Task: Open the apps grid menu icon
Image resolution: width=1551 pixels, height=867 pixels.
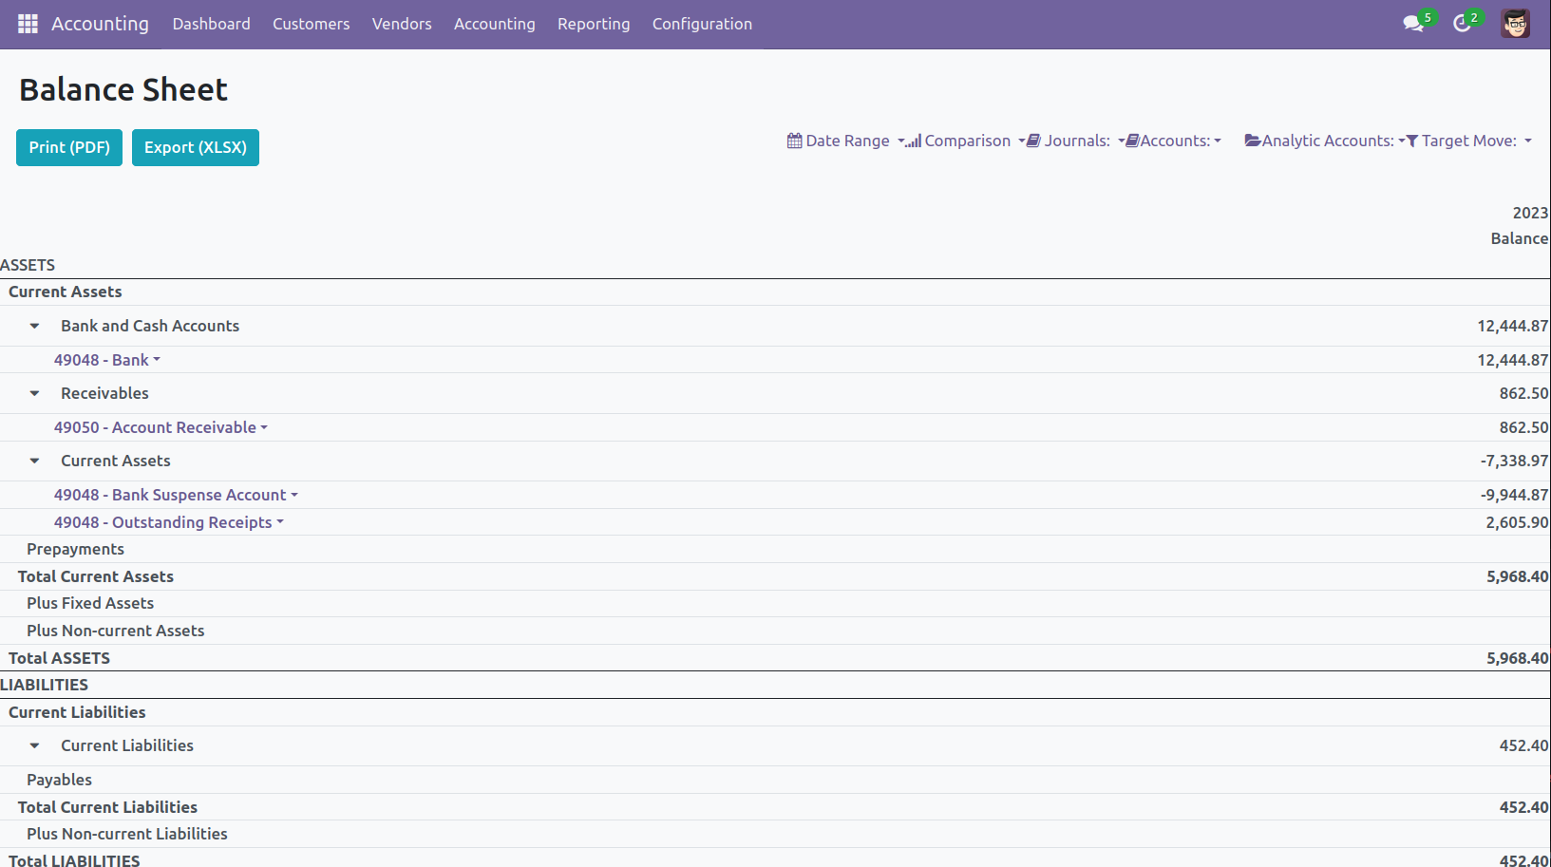Action: point(28,24)
